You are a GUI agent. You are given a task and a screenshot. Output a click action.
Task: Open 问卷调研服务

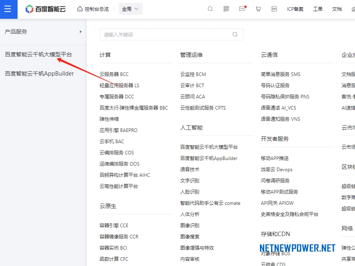275,181
